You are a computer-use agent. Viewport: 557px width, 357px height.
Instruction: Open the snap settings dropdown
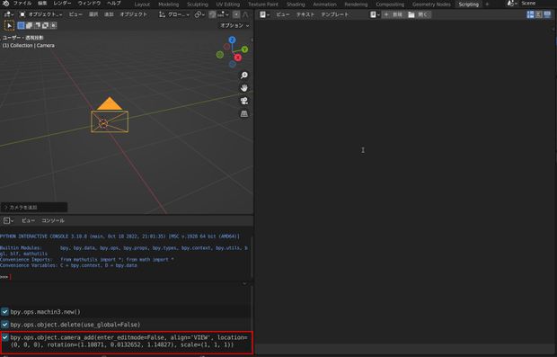coord(223,14)
